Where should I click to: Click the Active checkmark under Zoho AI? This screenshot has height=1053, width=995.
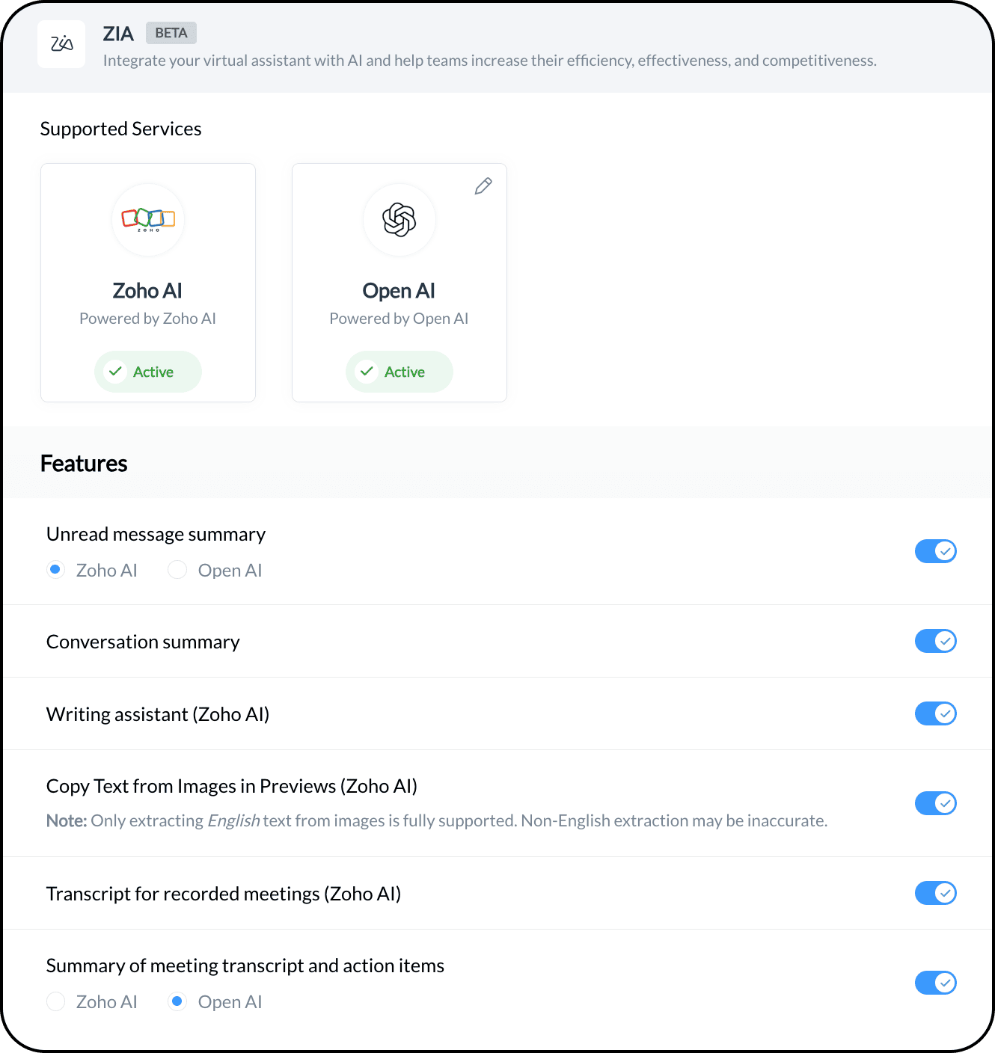(115, 372)
